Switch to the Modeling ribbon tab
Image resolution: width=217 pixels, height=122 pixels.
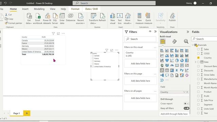(x=39, y=9)
